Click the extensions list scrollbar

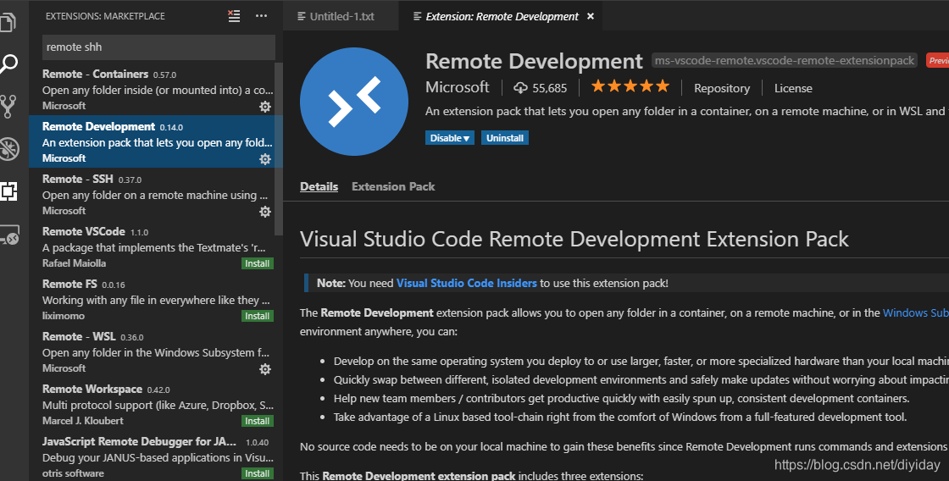279,149
